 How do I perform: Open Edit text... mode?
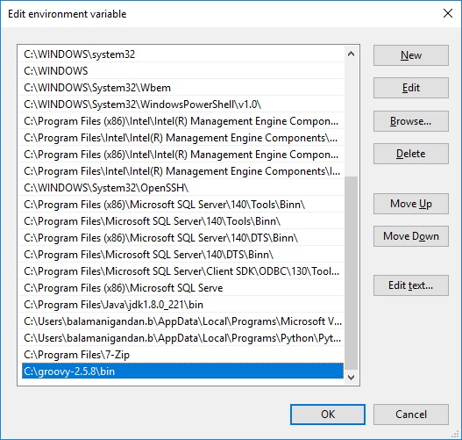point(411,285)
